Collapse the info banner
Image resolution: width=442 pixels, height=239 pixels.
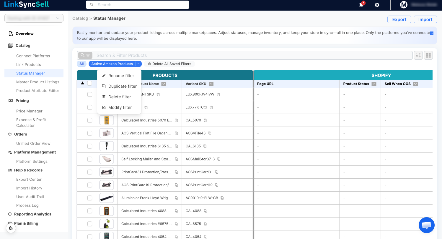tap(431, 33)
